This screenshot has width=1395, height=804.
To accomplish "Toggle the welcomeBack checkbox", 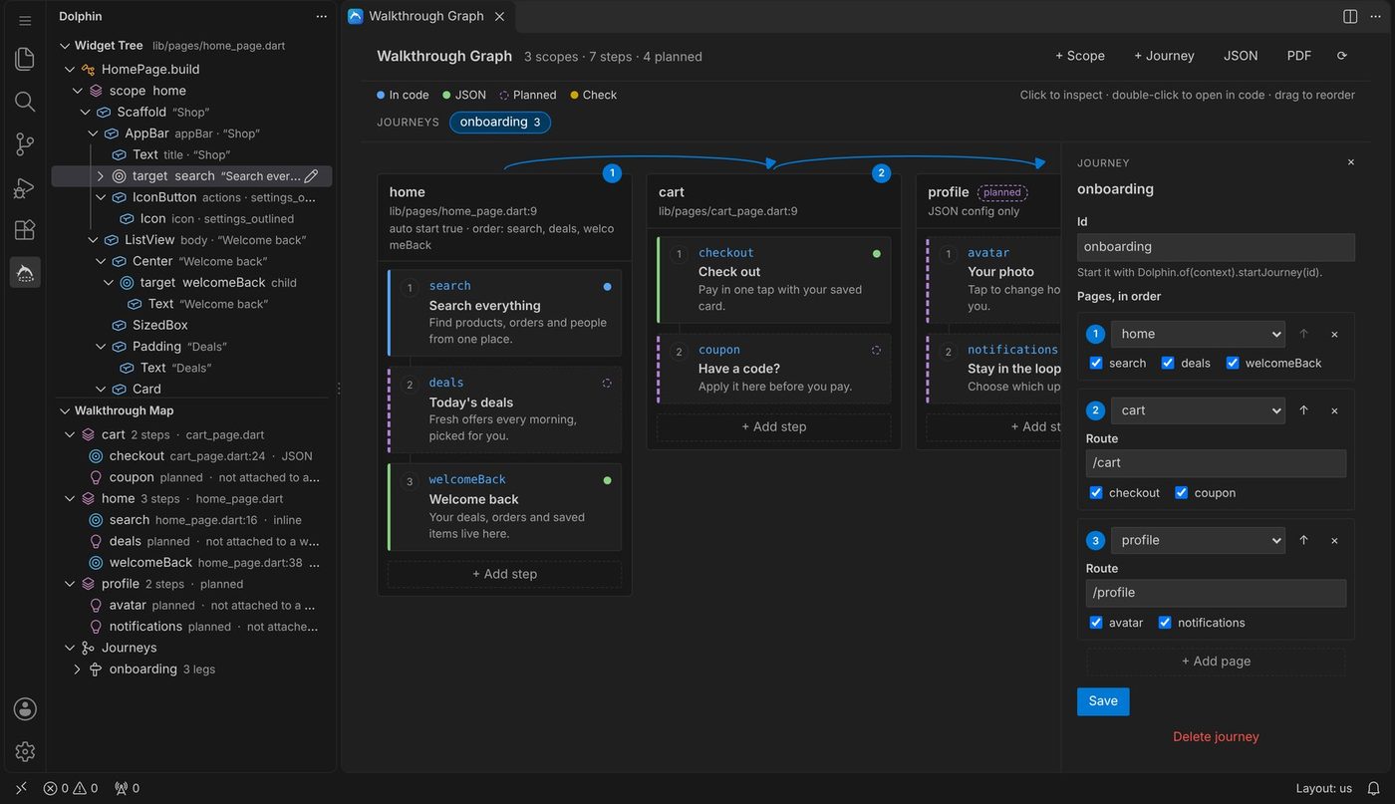I will 1233,363.
